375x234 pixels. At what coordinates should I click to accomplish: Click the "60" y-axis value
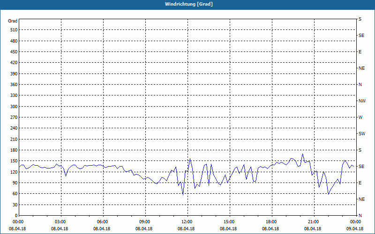[x=15, y=194]
